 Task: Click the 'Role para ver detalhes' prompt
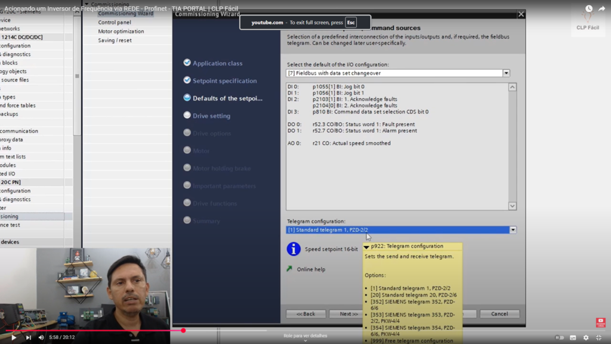point(305,336)
